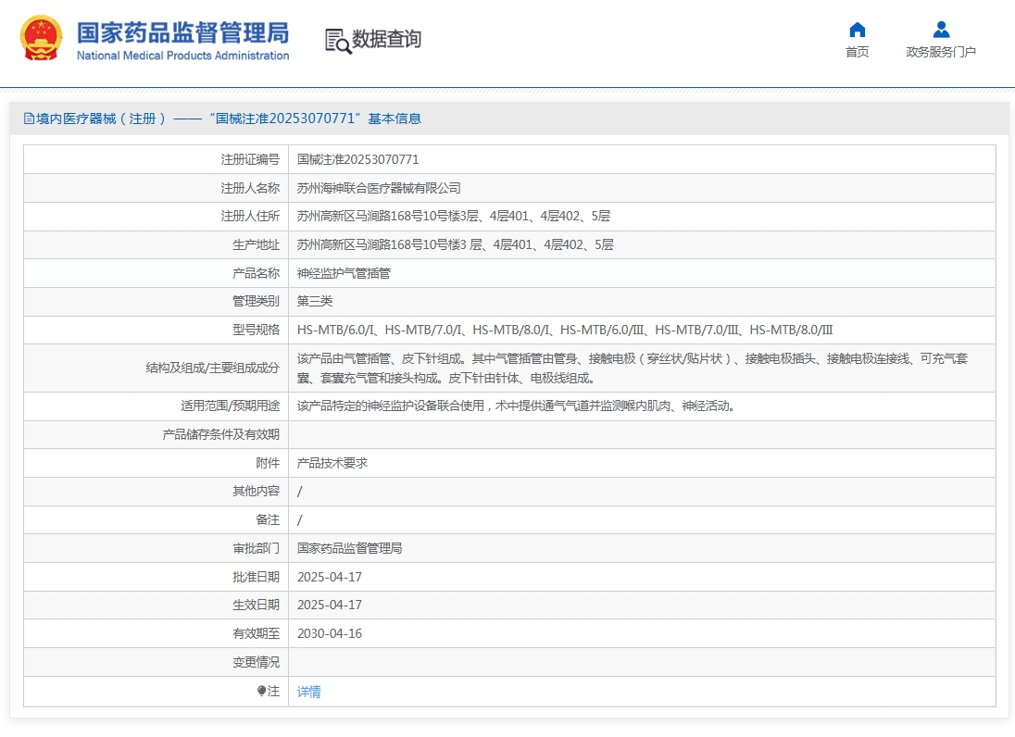This screenshot has width=1015, height=737.
Task: Click the 数据查询 magnifier document icon
Action: pos(338,41)
